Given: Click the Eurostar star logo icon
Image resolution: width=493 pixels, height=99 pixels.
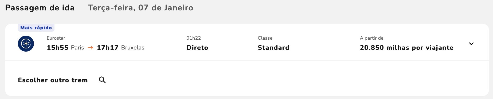Looking at the screenshot, I should tap(26, 44).
